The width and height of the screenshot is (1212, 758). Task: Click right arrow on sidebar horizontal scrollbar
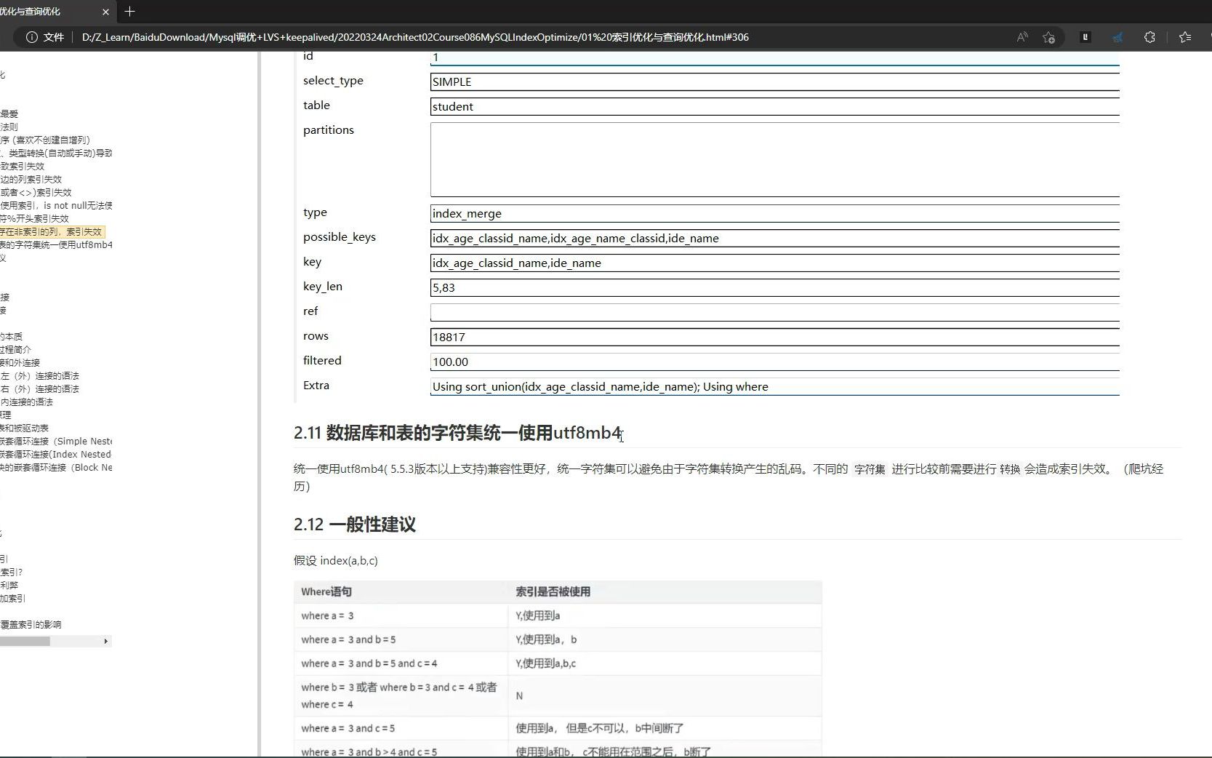[106, 642]
